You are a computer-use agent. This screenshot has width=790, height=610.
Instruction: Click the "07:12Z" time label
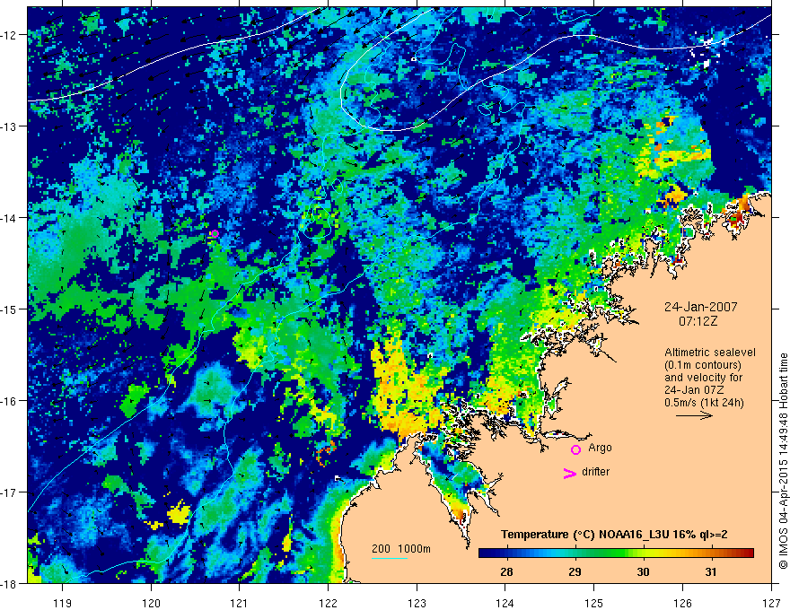click(x=698, y=321)
